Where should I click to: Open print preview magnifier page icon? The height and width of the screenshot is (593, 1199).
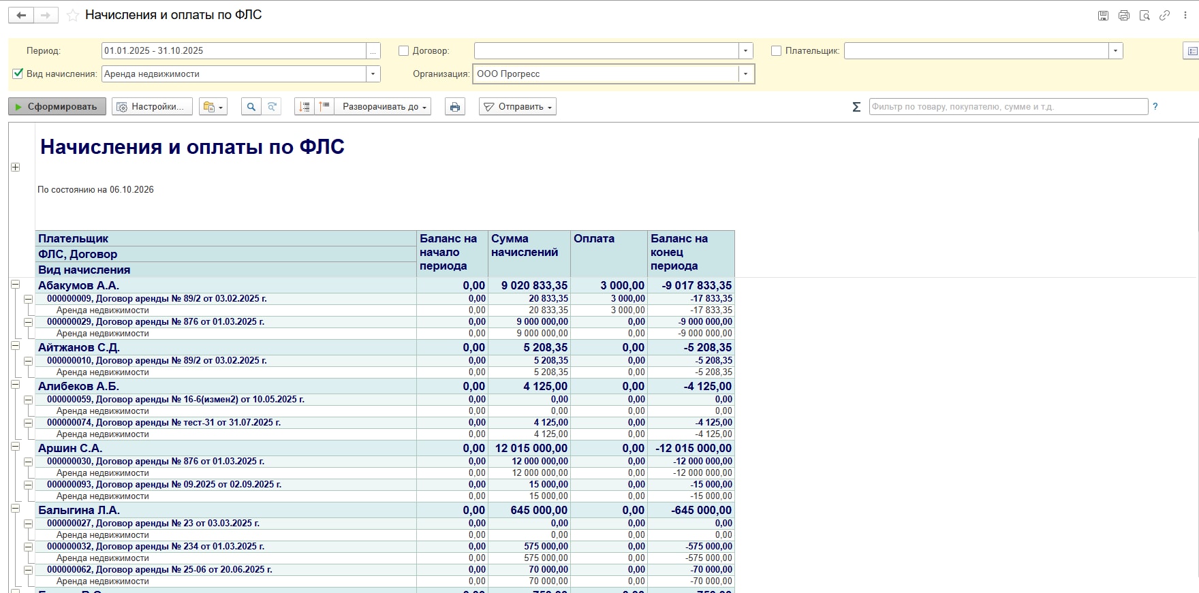tap(1144, 15)
